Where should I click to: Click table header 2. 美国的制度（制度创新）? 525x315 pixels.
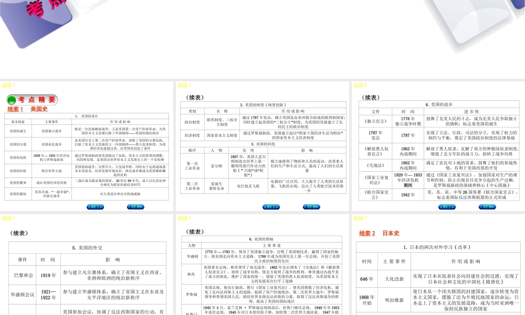click(263, 105)
